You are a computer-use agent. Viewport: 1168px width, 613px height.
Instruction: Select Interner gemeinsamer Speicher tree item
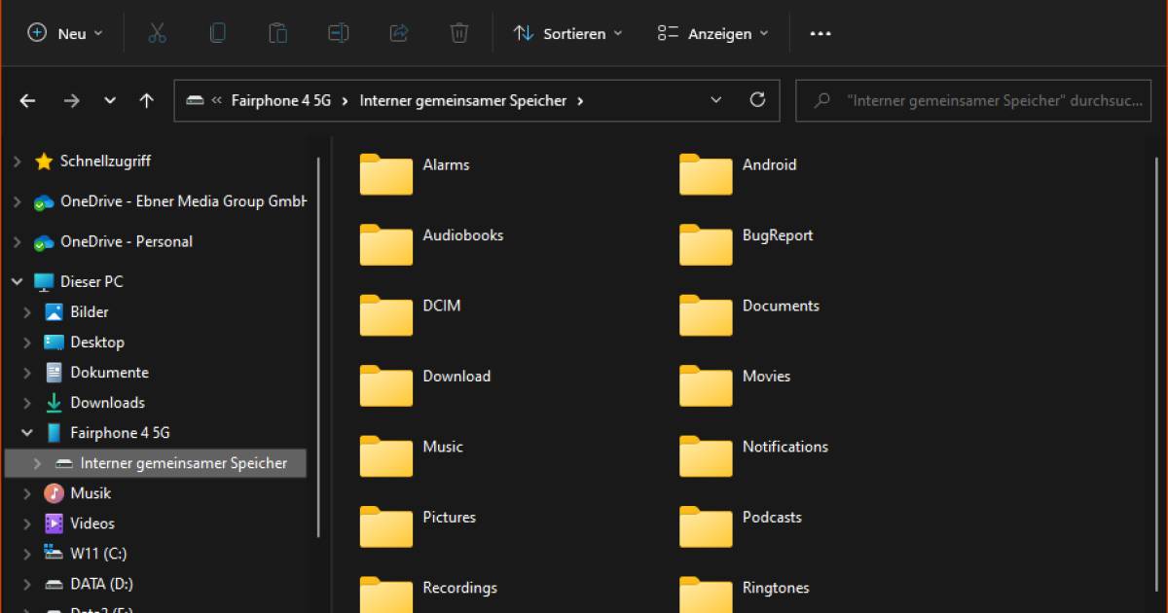[x=156, y=463]
